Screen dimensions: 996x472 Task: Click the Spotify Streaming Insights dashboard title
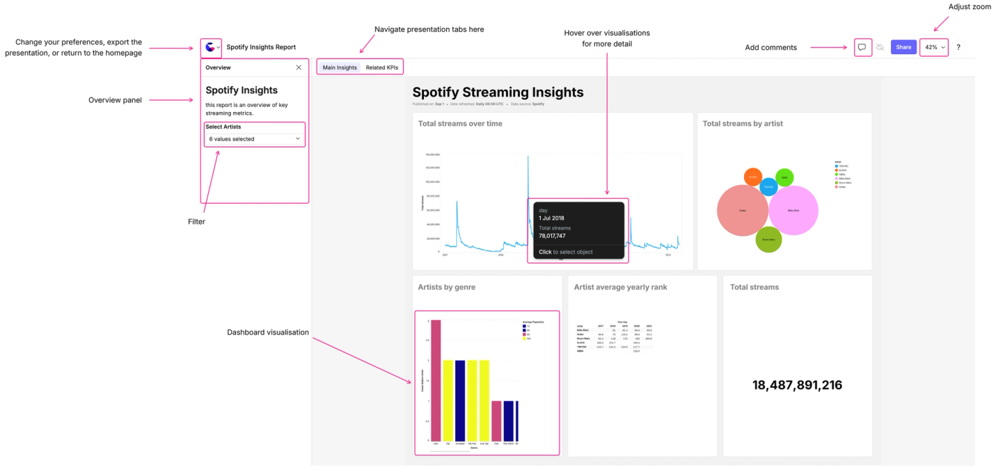[x=498, y=92]
